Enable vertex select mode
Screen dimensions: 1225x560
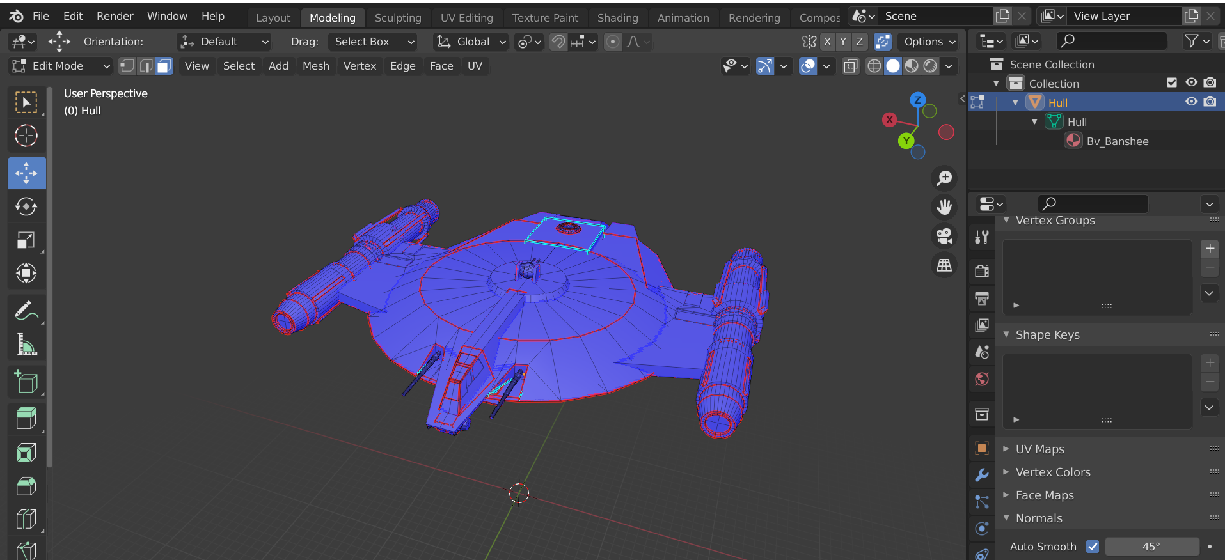click(x=128, y=66)
